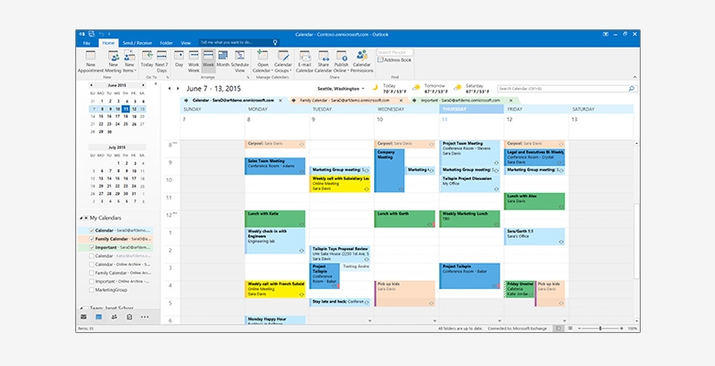The height and width of the screenshot is (366, 715).
Task: Open the Folder ribbon tab
Action: point(167,43)
